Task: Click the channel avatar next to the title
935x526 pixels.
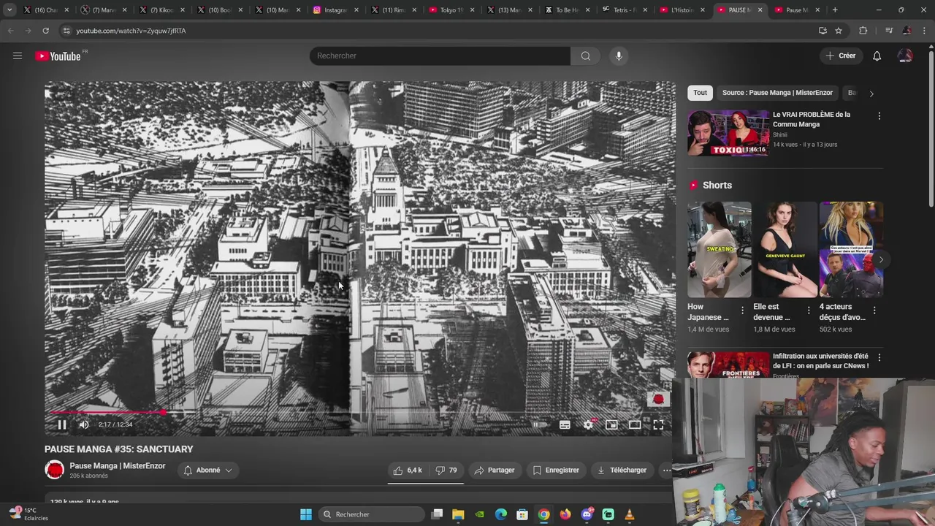Action: click(x=55, y=470)
